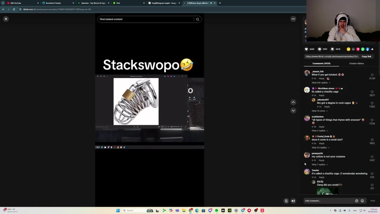The height and width of the screenshot is (214, 380).
Task: Open _mason_108's profile avatar
Action: [307, 73]
